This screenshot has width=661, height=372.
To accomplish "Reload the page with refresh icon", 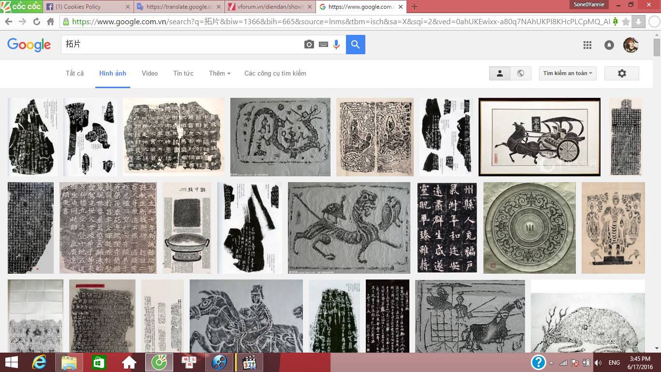I will 36,22.
